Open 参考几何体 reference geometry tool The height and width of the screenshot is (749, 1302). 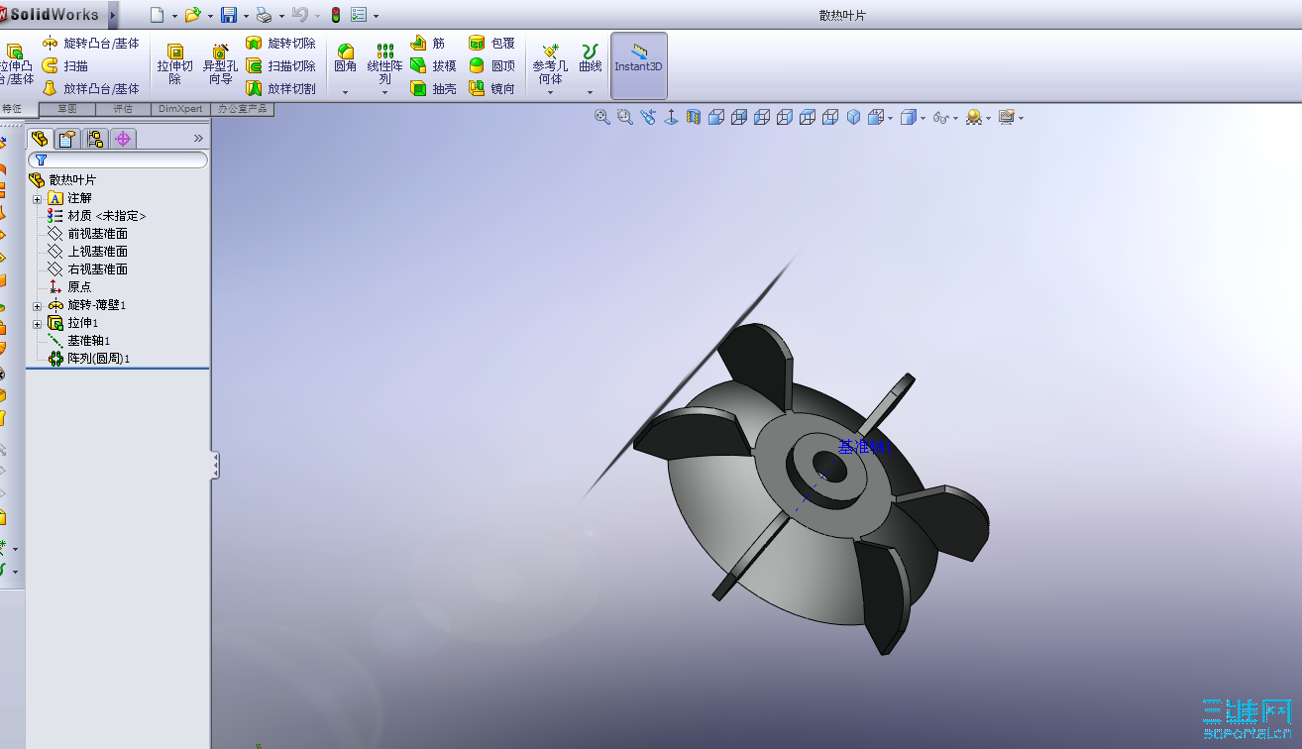click(550, 63)
